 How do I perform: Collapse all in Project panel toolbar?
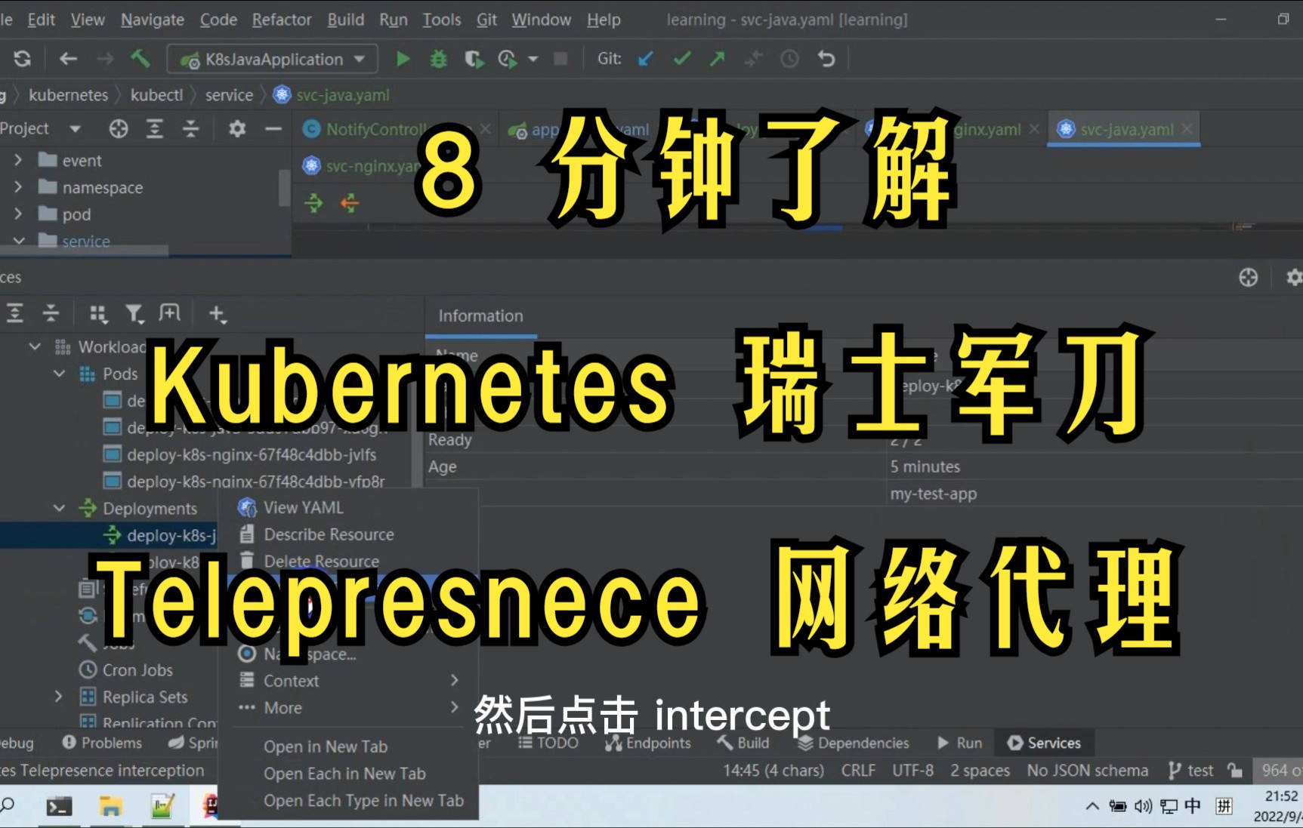191,129
